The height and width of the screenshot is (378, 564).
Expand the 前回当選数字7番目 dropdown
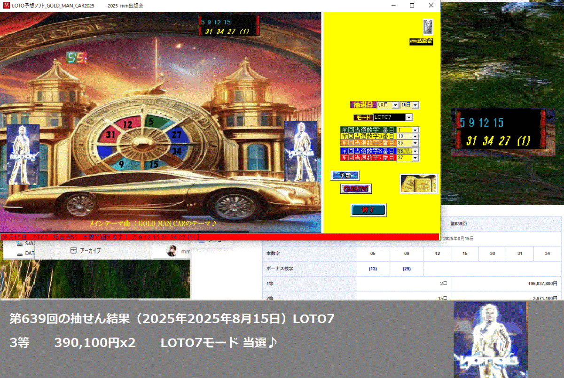coord(415,158)
